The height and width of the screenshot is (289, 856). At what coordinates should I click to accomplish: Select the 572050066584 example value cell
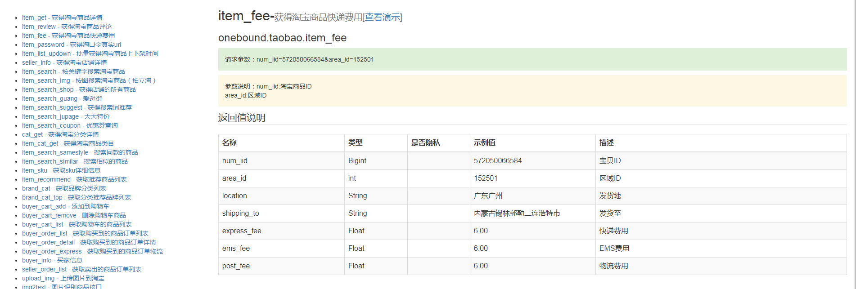533,160
